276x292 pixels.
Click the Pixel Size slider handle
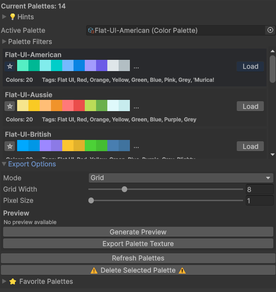pos(91,201)
